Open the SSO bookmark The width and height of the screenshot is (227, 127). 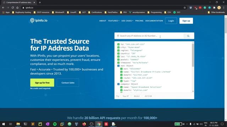click(x=177, y=12)
